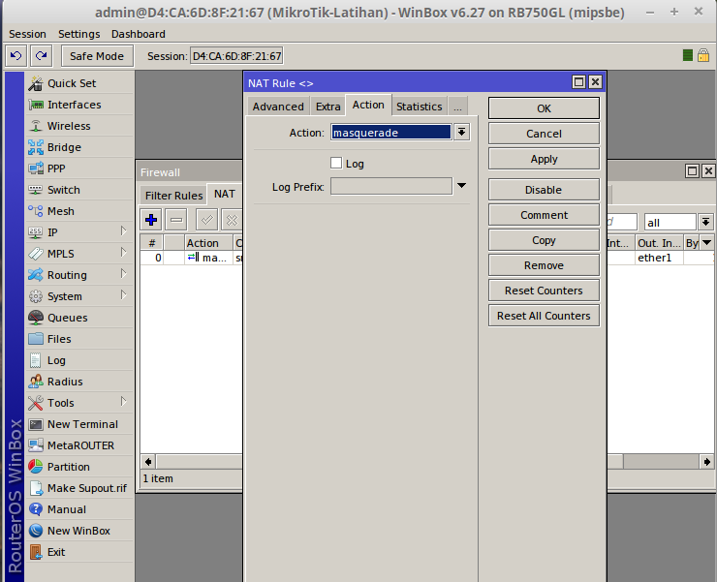
Task: Click the Undo arrow icon
Action: [16, 56]
